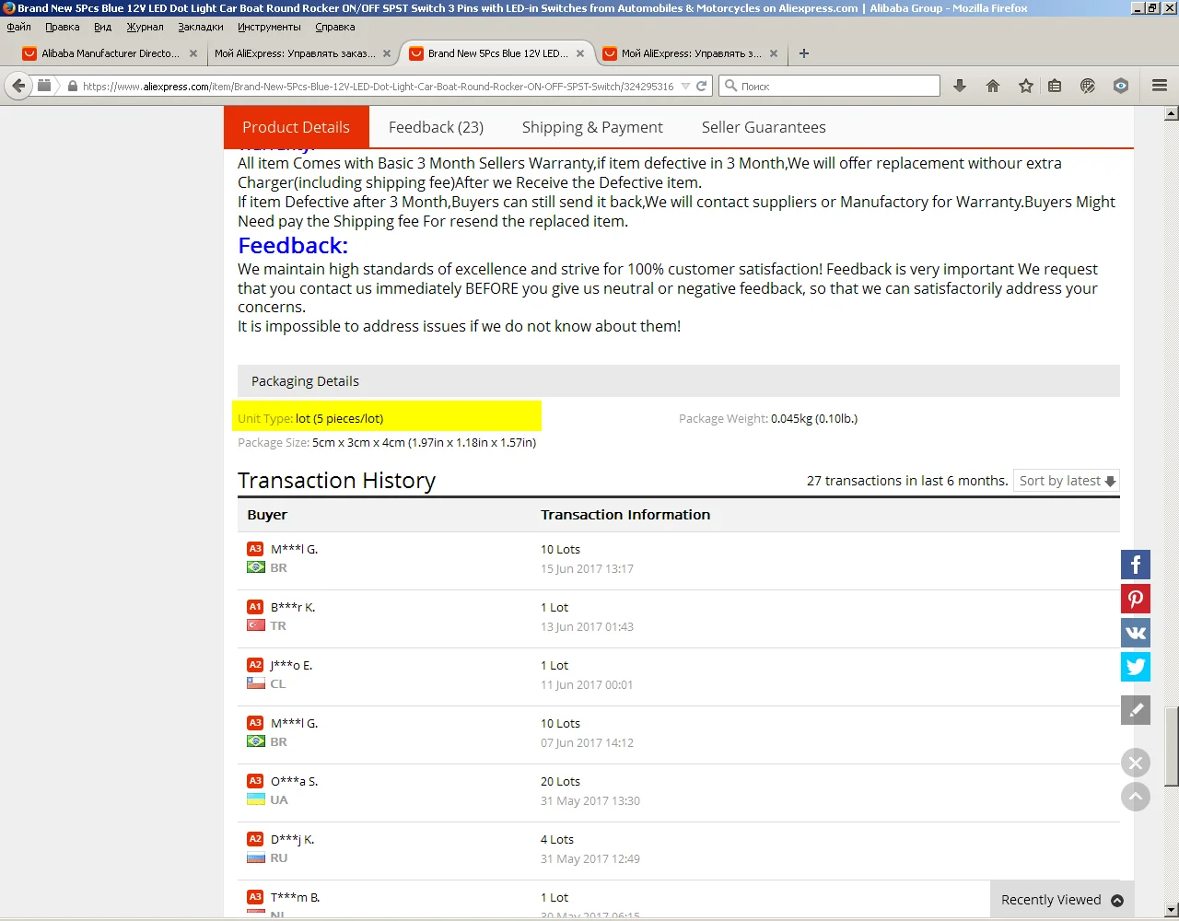Viewport: 1179px width, 921px height.
Task: Click the '20 Lots' transaction entry
Action: point(560,781)
